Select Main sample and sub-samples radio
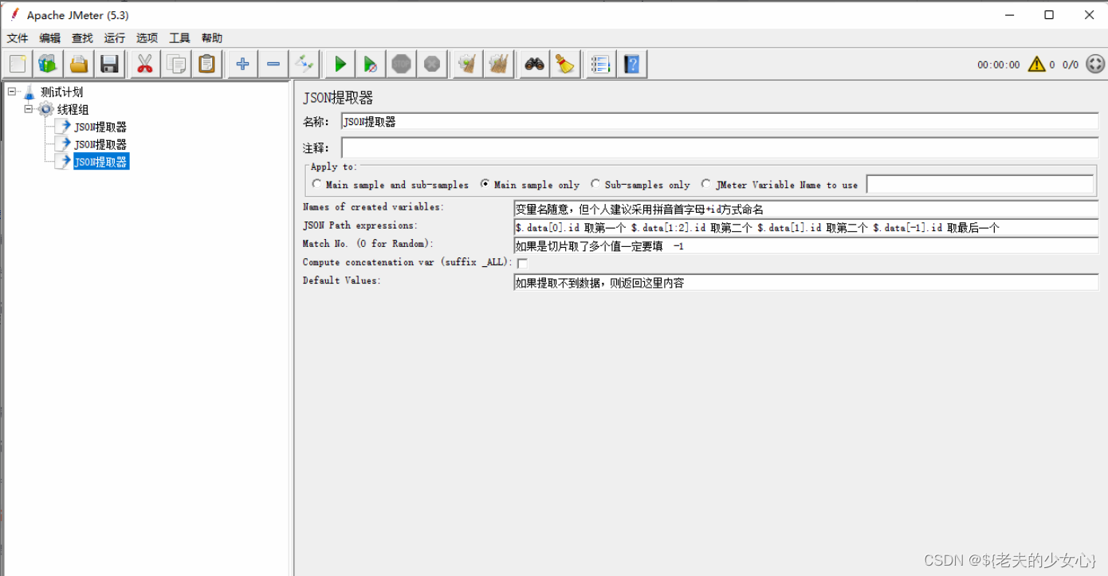 click(317, 184)
